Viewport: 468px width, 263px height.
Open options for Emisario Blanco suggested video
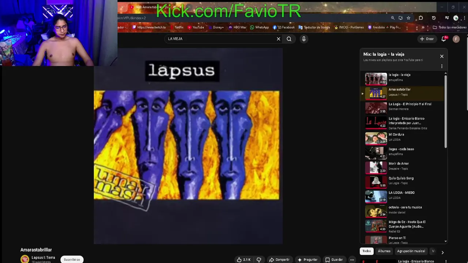click(446, 261)
